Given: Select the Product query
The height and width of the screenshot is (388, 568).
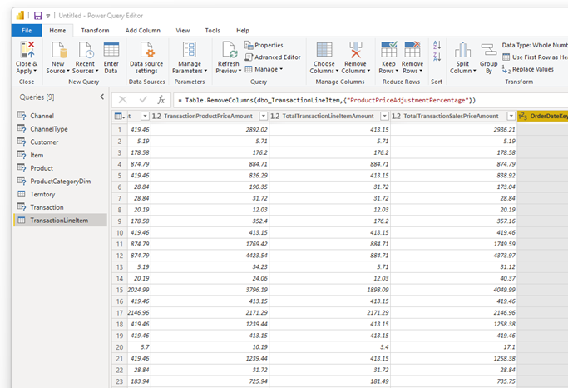Looking at the screenshot, I should coord(61,168).
